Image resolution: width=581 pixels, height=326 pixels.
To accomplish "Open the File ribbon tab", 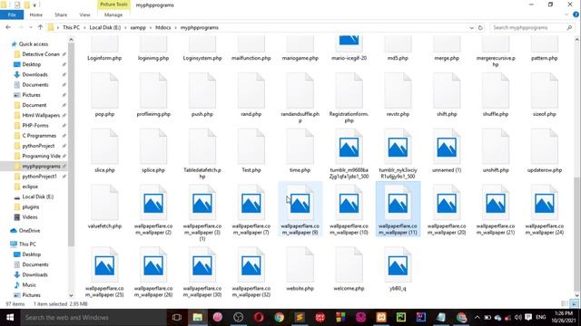I will click(12, 14).
